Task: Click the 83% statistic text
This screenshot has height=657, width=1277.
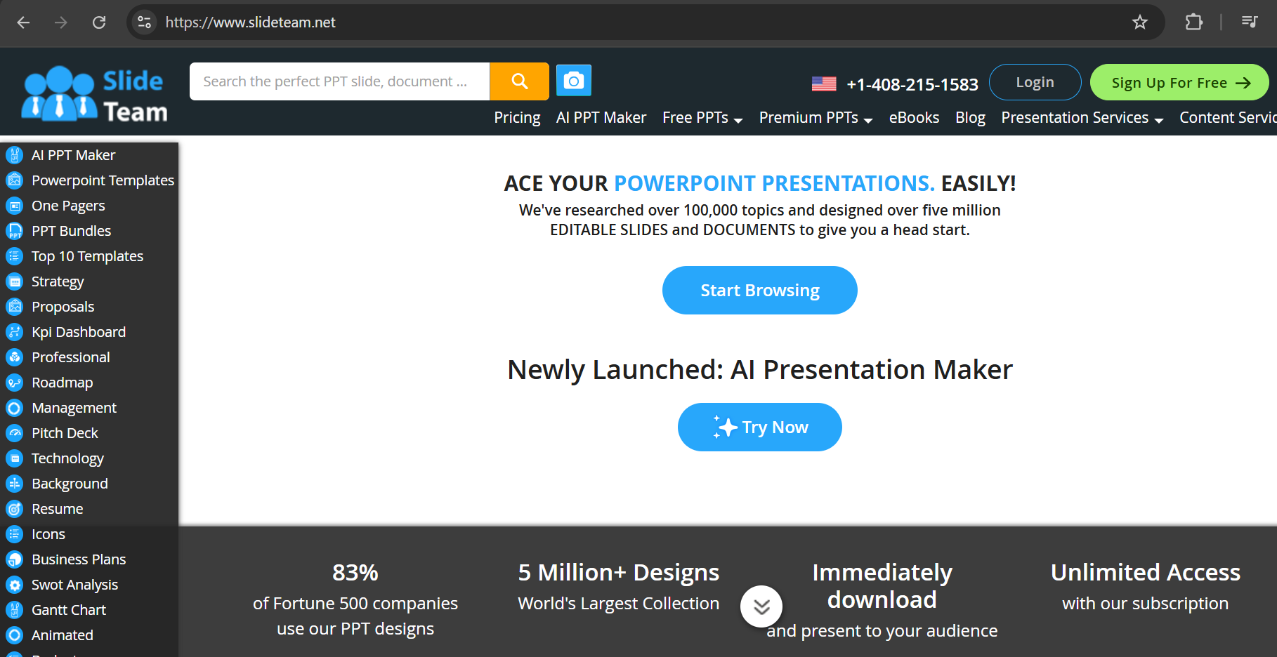Action: click(x=355, y=573)
